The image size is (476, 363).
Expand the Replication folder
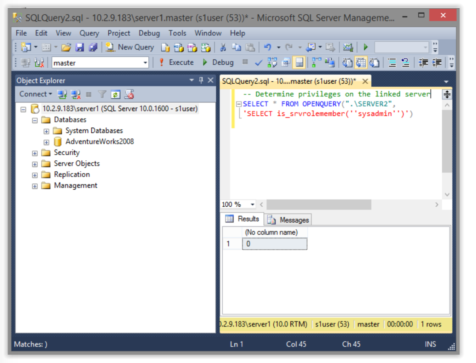[35, 175]
